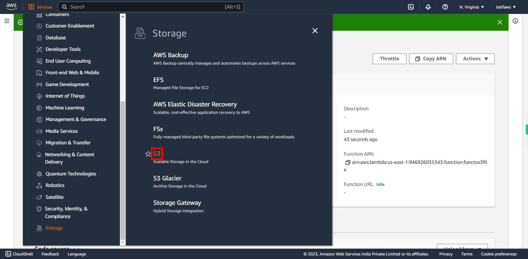Open the FSx service
Viewport: 528px width, 259px height.
tap(158, 129)
